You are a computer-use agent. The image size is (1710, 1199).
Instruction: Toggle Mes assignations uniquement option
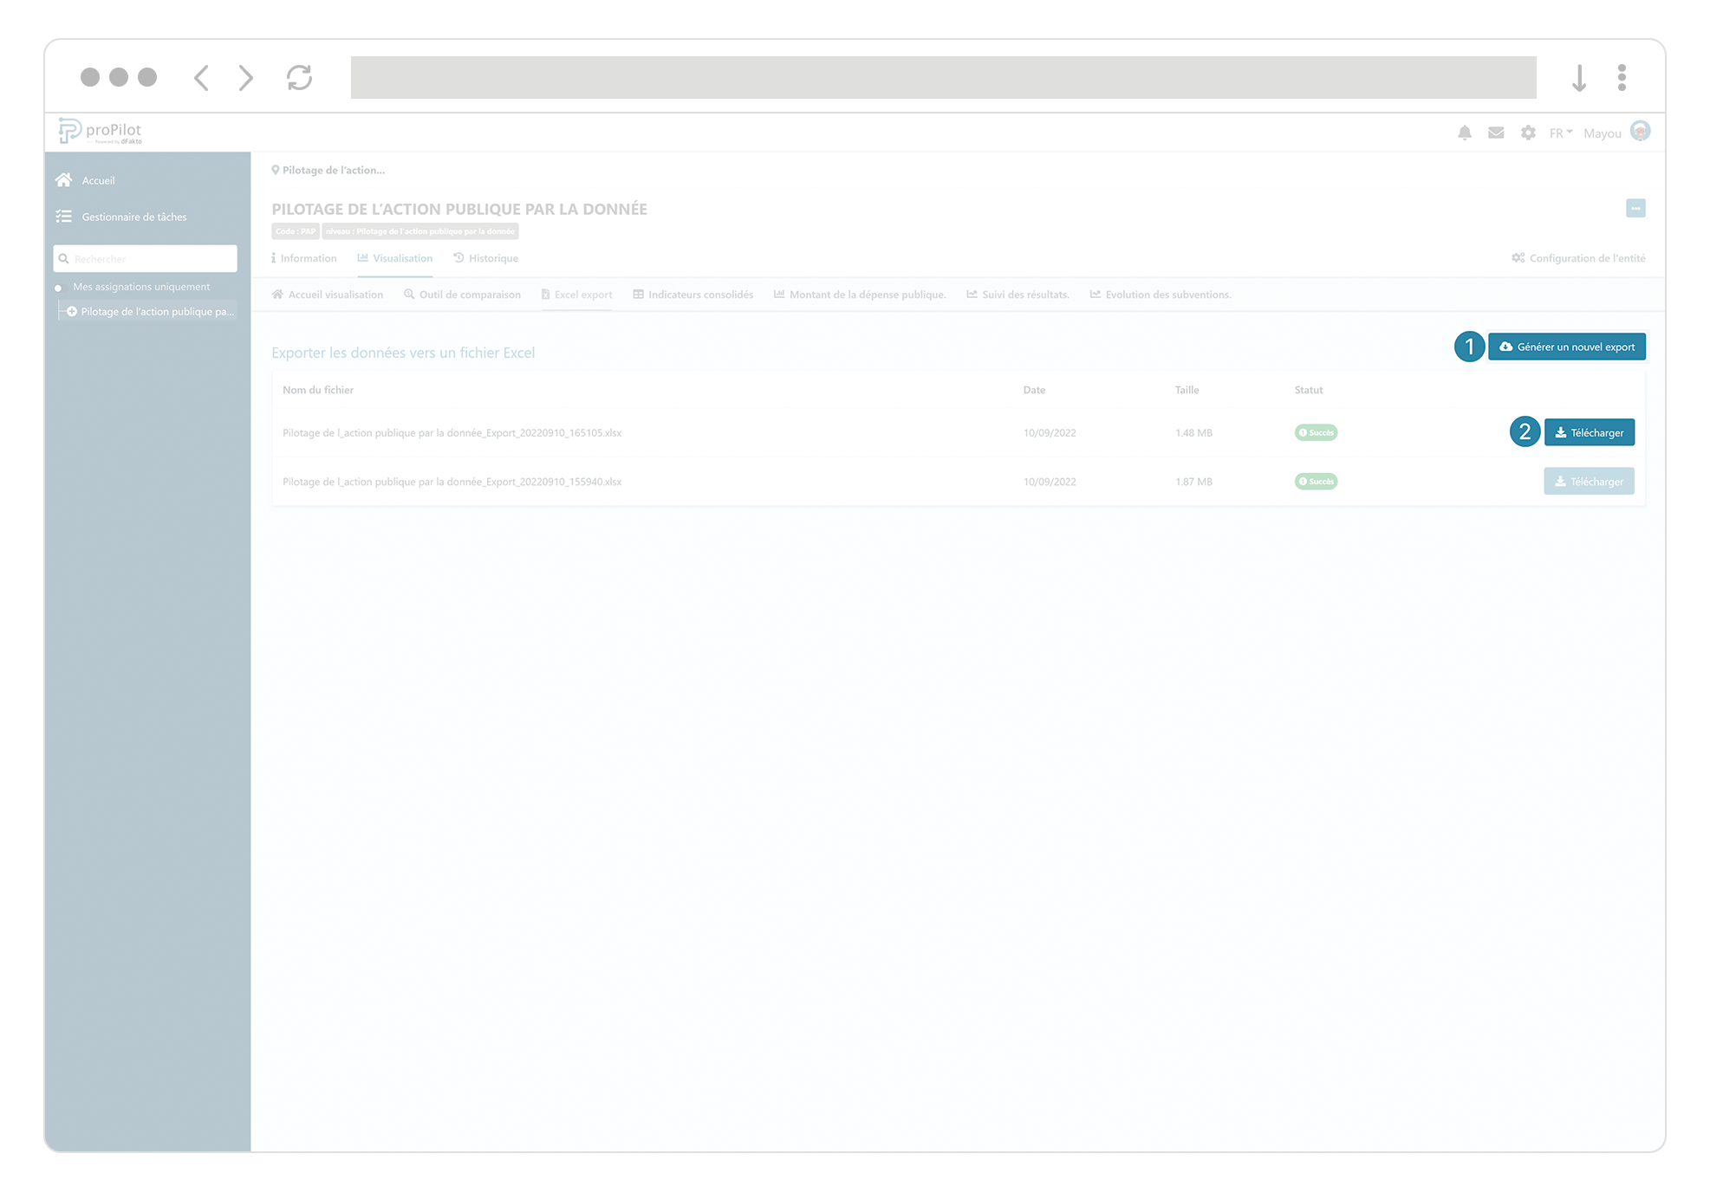[x=59, y=288]
